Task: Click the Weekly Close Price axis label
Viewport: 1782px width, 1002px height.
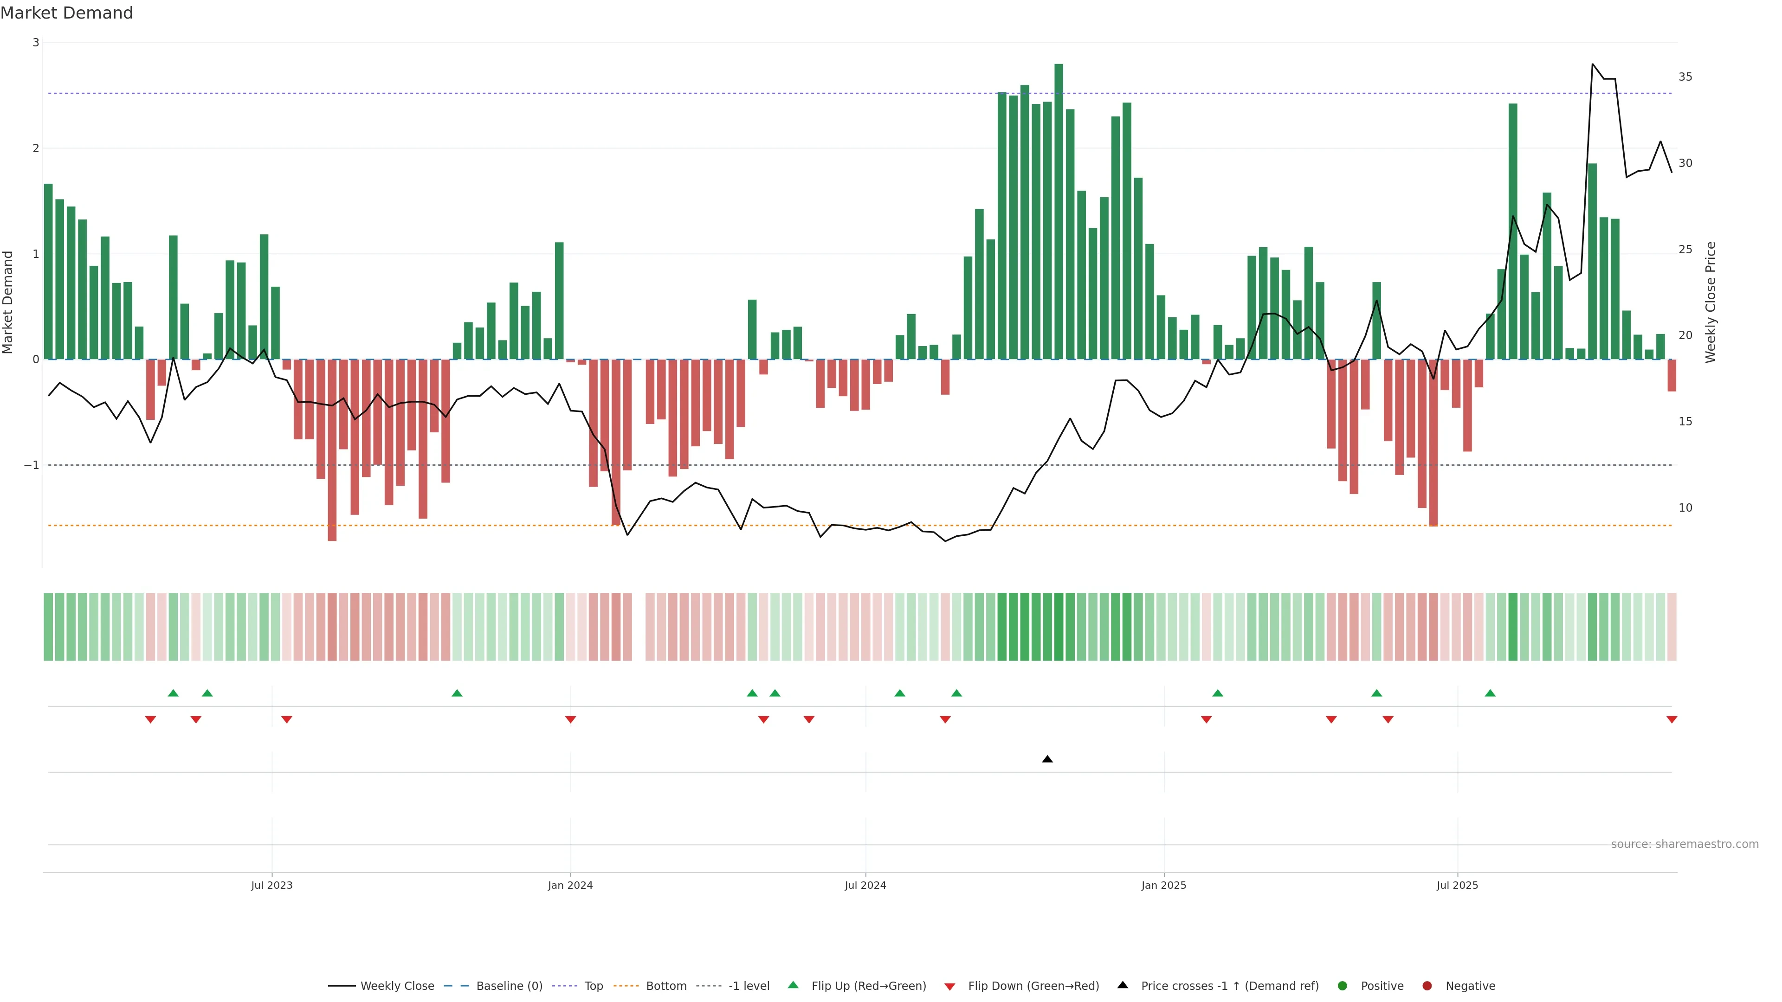Action: point(1710,302)
